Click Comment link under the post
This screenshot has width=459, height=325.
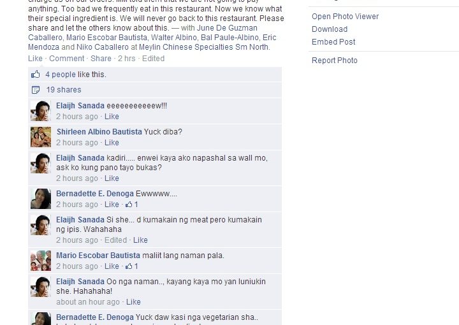67,59
